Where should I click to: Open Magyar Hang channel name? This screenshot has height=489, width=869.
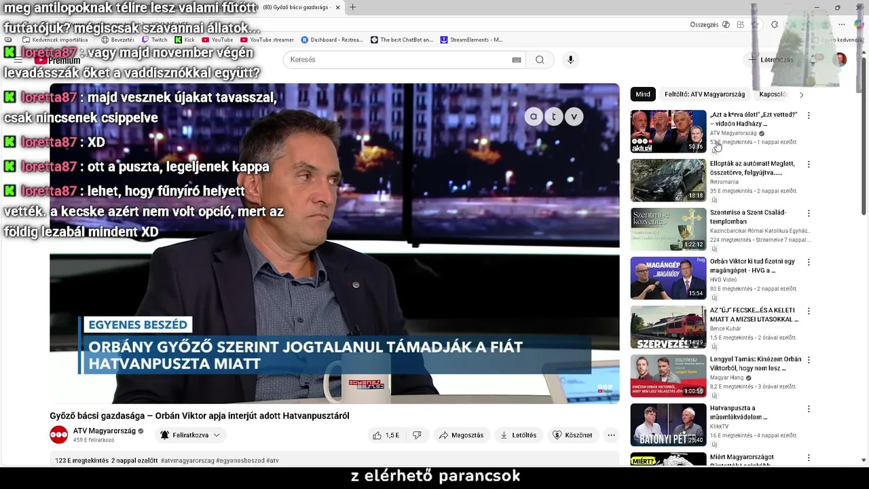[x=726, y=378]
